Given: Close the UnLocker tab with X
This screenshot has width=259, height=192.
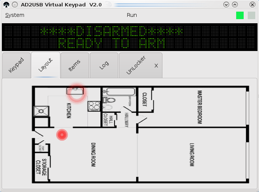Looking at the screenshot, I should point(156,66).
